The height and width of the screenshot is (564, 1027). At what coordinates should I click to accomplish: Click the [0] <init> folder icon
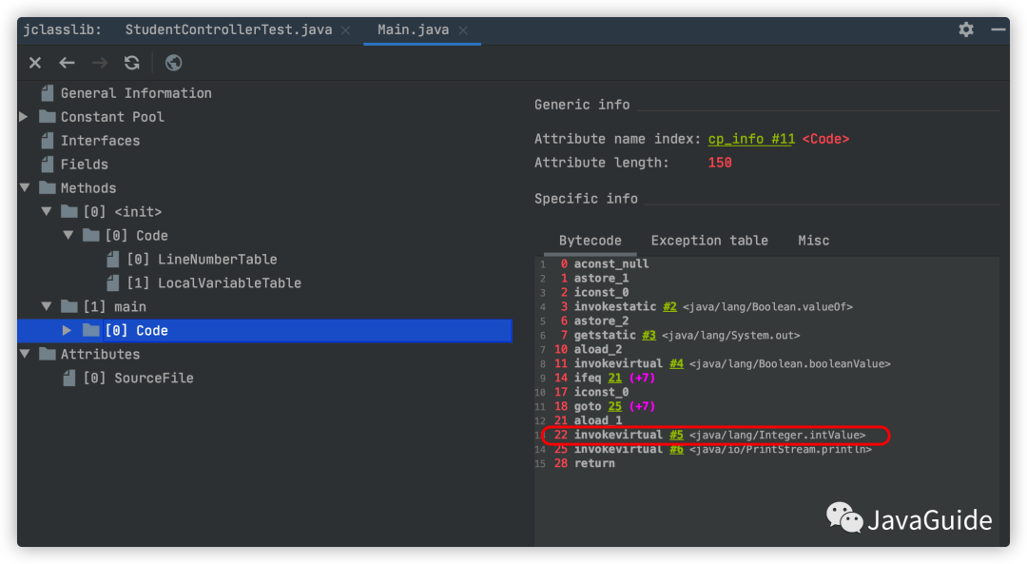68,211
